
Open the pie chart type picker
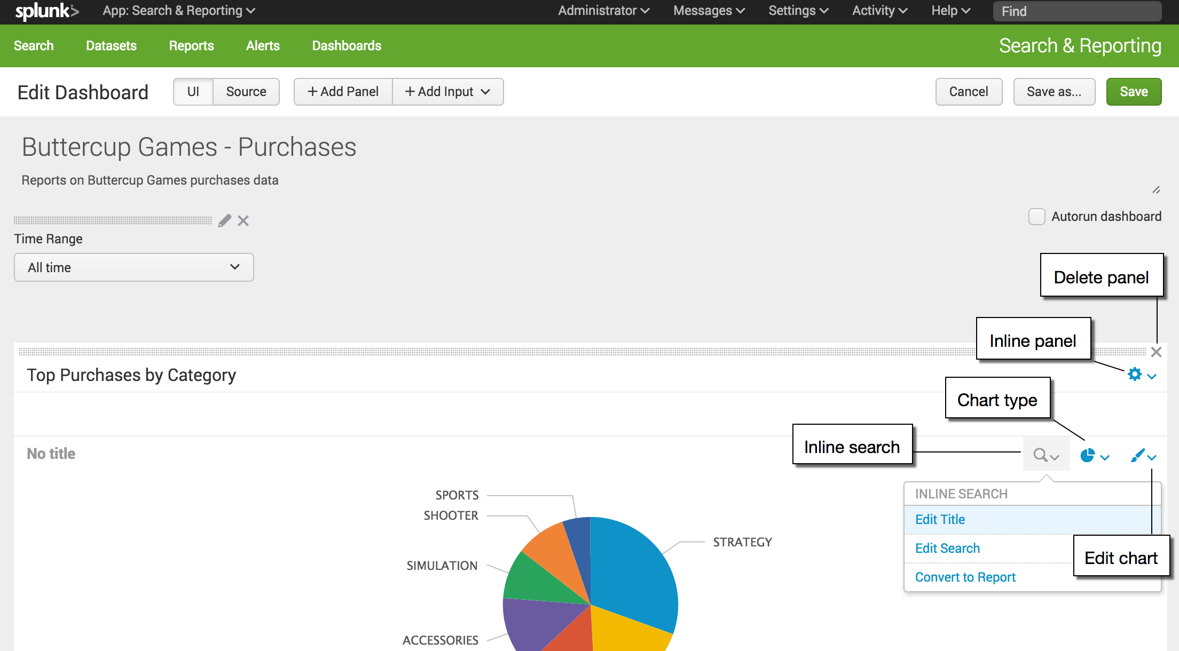1095,456
